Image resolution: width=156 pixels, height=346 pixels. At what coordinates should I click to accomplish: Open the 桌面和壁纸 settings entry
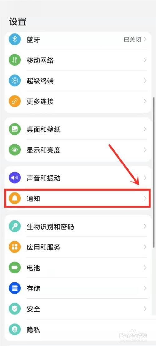78,129
